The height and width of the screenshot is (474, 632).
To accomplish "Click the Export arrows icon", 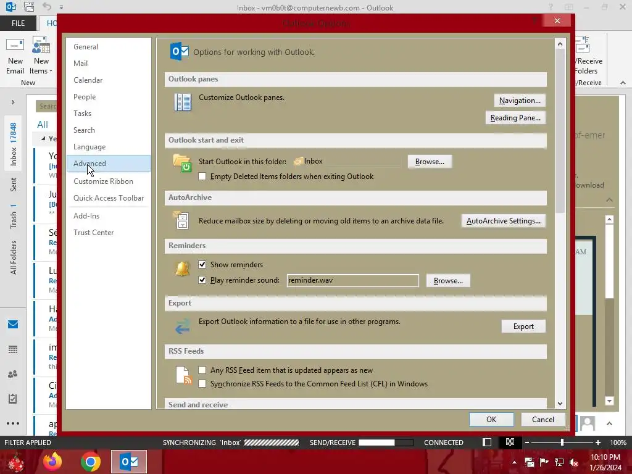I will point(182,326).
